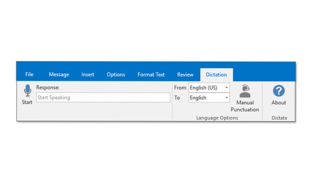The height and width of the screenshot is (184, 312).
Task: Open the To language combo box English
Action: (206, 98)
